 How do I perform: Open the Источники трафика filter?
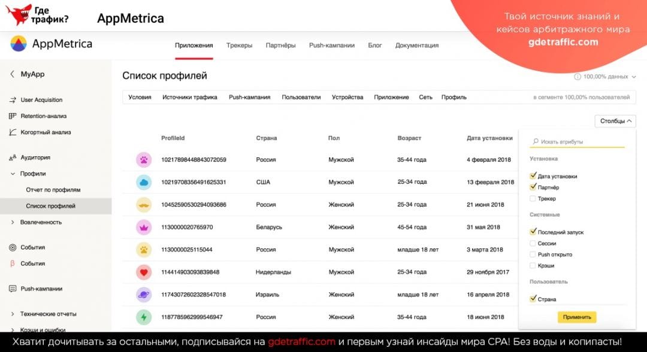coord(190,97)
